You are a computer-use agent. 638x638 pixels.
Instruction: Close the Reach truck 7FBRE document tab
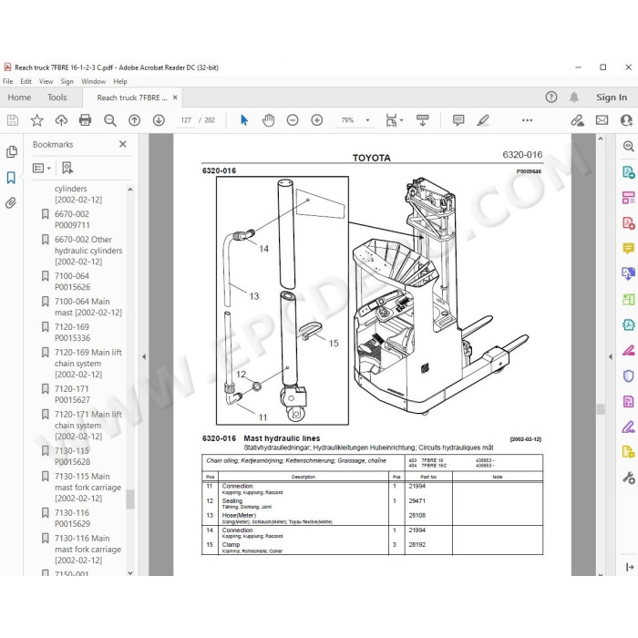click(x=175, y=98)
